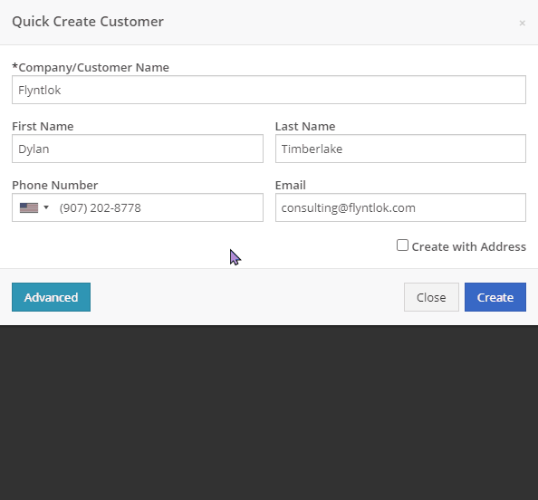Screen dimensions: 538x500
Task: Click the Close button in footer
Action: [x=431, y=297]
